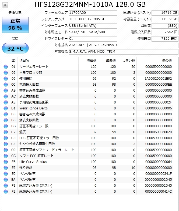Screen dimensions: 179x211
Task: Click status icon of リードエラーレート row
Action: pyautogui.click(x=6, y=67)
